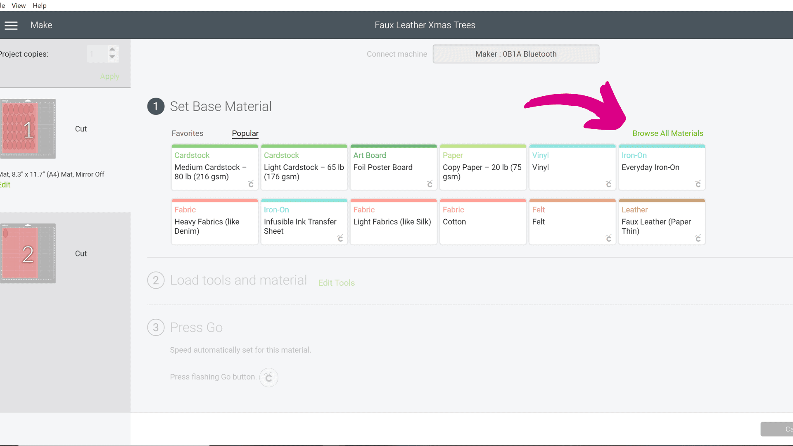Screen dimensions: 793x446
Task: Click the Edit Tools link
Action: [x=336, y=282]
